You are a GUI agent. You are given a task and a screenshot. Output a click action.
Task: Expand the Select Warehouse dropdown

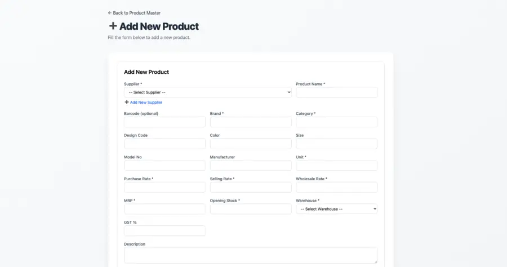(336, 209)
